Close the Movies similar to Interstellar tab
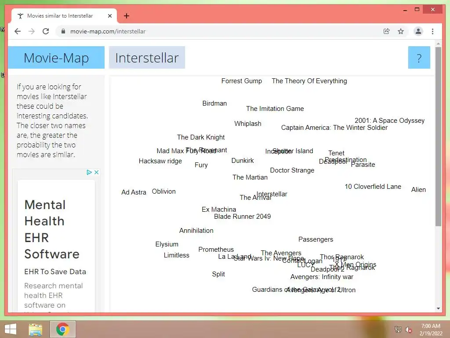The image size is (450, 338). pos(109,16)
